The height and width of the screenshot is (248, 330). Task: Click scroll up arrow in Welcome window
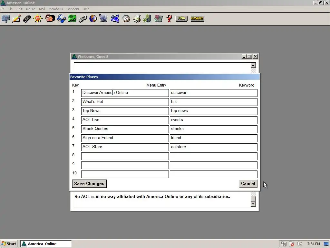[253, 65]
